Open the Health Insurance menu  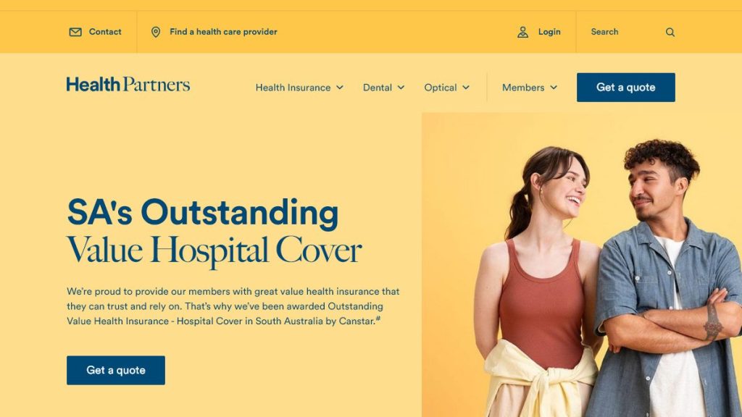coord(293,88)
